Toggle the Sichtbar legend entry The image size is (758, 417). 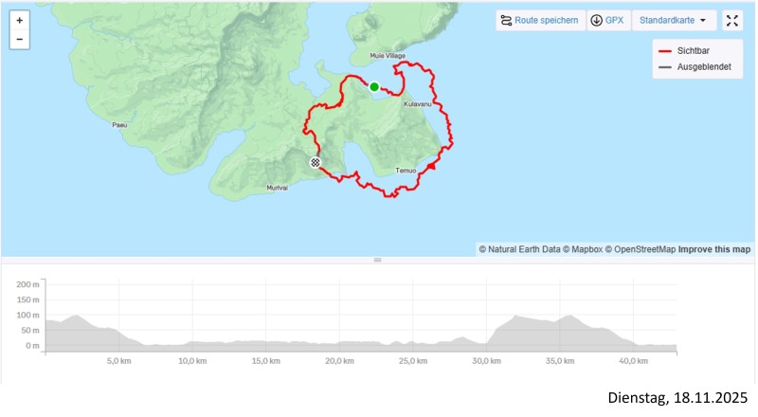(696, 52)
